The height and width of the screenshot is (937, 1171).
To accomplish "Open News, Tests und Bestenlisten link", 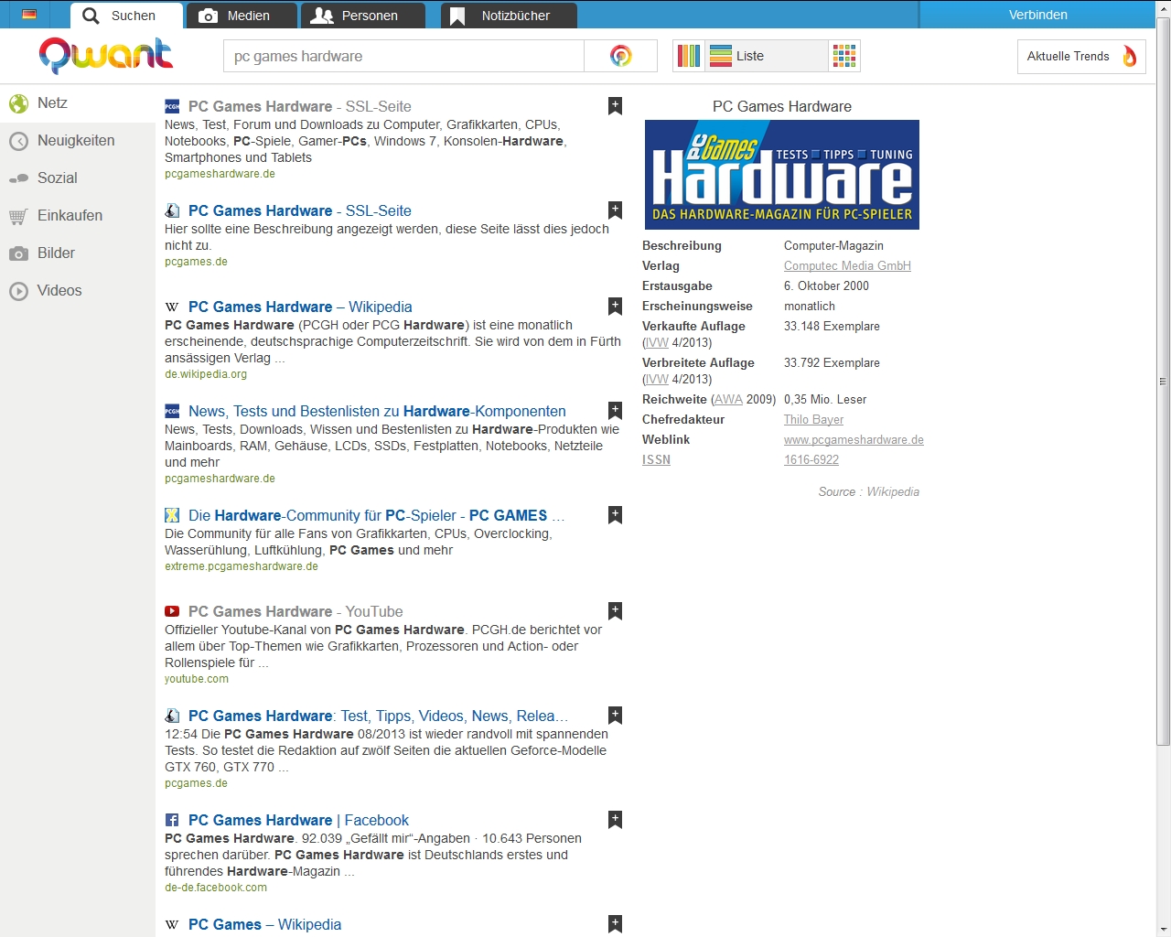I will click(377, 411).
